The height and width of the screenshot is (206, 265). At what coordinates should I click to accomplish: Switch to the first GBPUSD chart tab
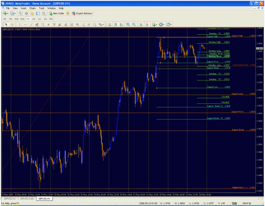click(x=10, y=198)
